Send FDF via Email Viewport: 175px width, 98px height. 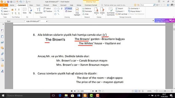[121, 14]
